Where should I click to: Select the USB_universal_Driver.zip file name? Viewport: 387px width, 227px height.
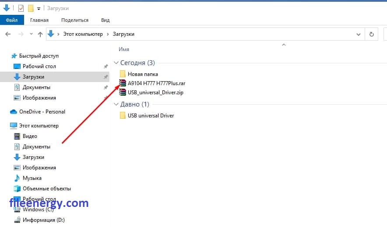point(155,93)
